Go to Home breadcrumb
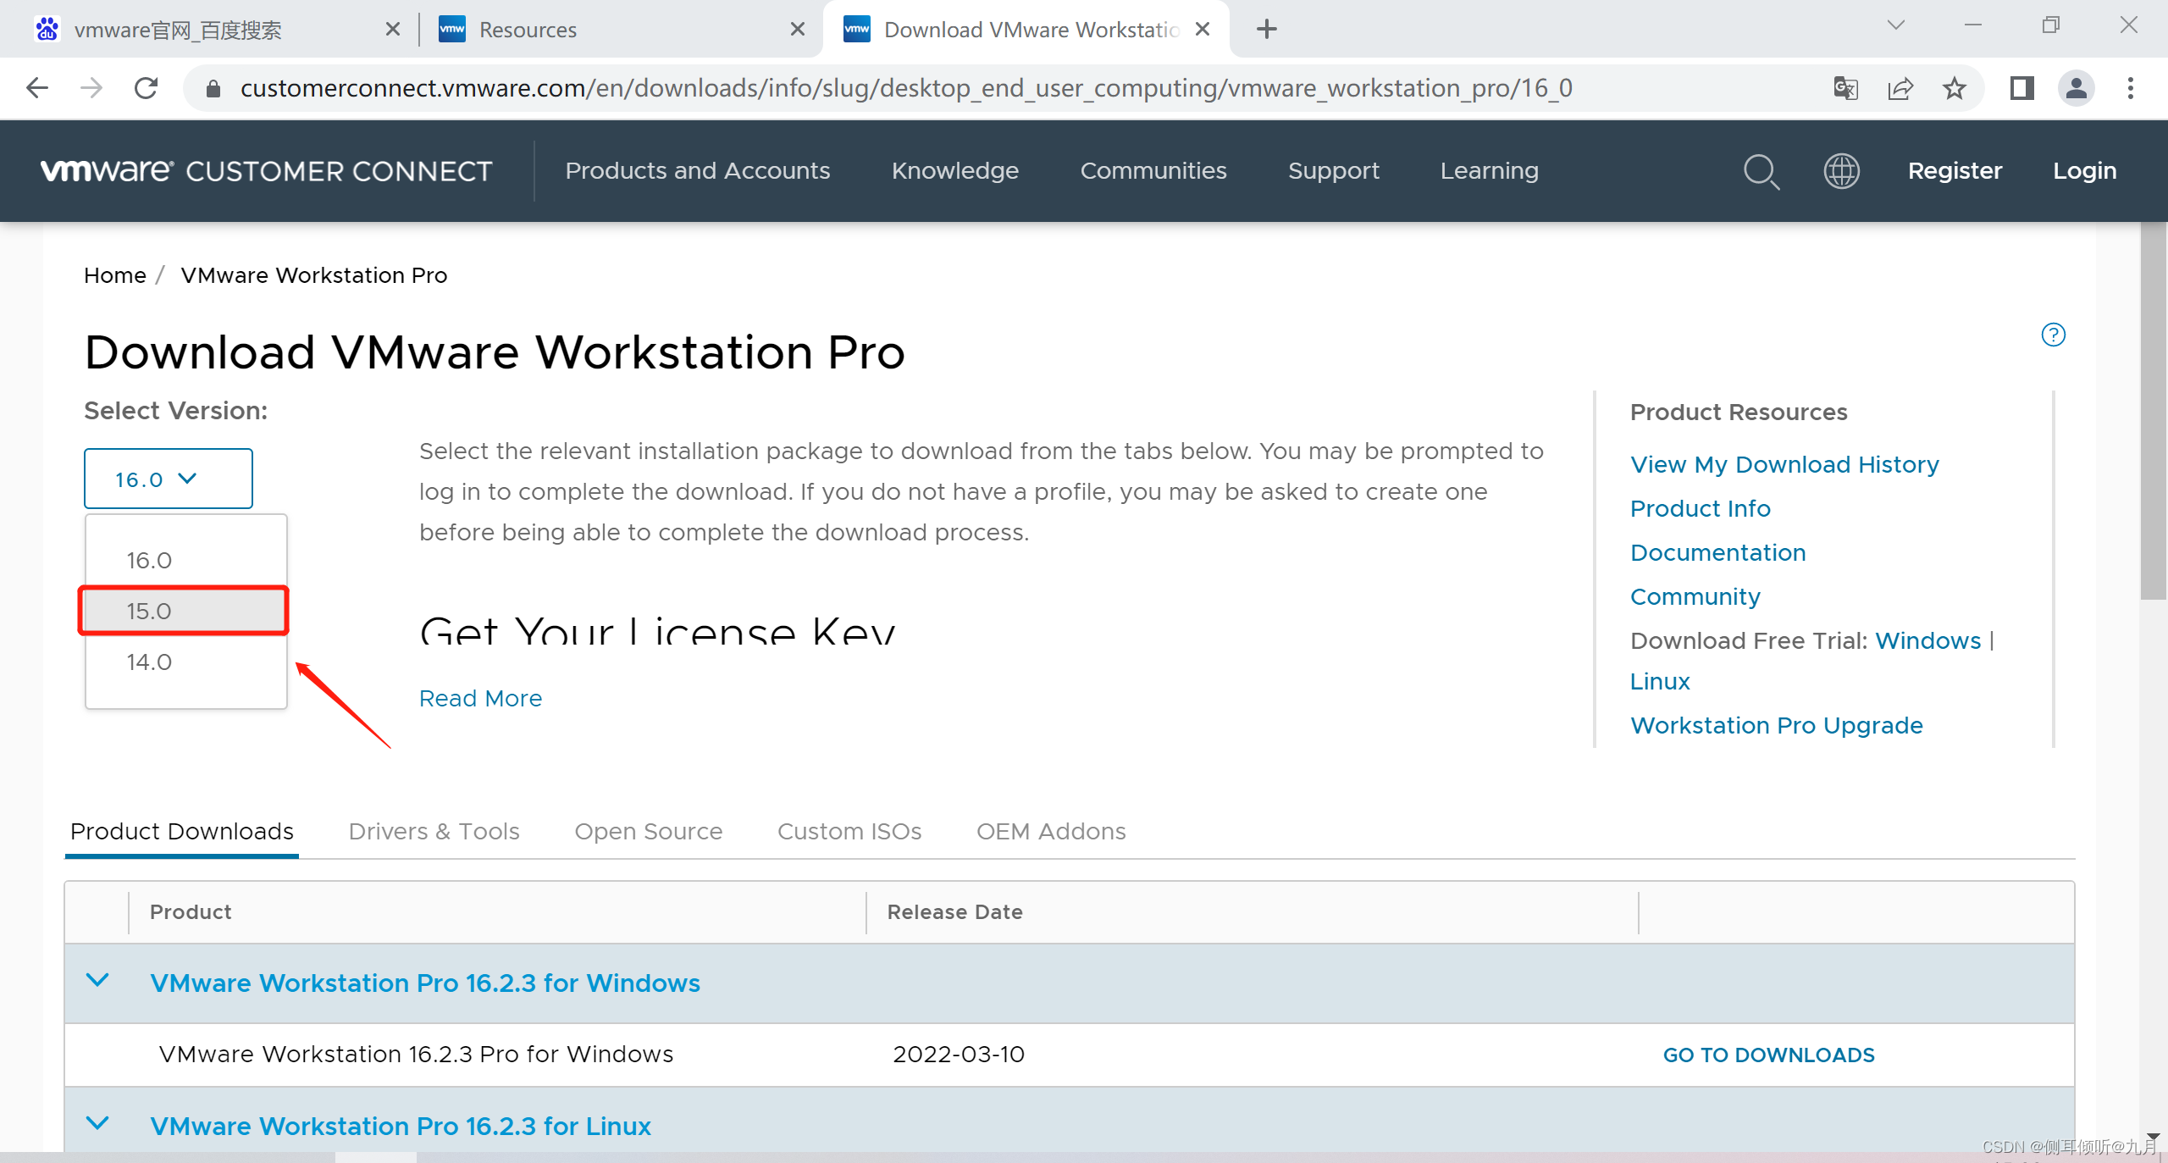This screenshot has height=1163, width=2168. click(x=115, y=275)
